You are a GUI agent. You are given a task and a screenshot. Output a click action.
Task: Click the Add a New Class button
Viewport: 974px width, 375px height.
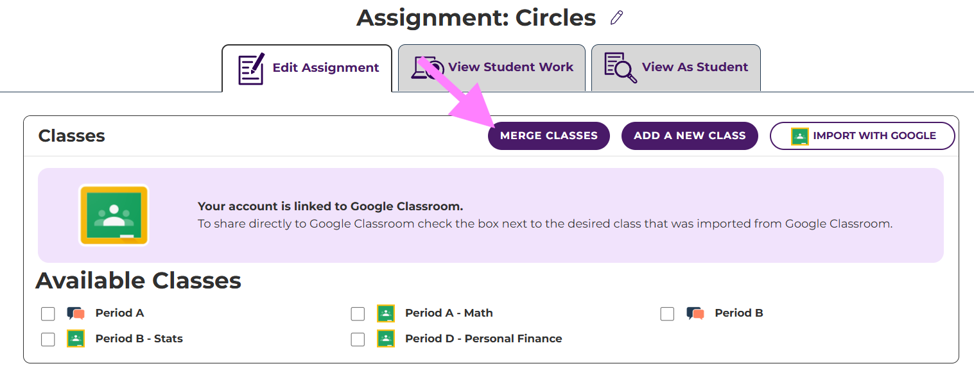690,136
